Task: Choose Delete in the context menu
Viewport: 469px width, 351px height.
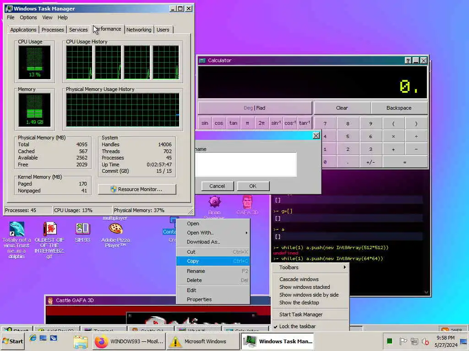Action: 213,280
